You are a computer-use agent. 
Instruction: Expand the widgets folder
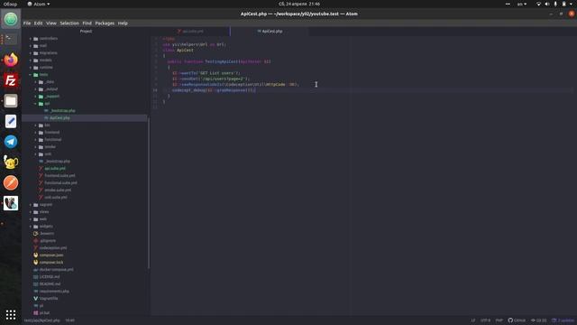tap(46, 227)
